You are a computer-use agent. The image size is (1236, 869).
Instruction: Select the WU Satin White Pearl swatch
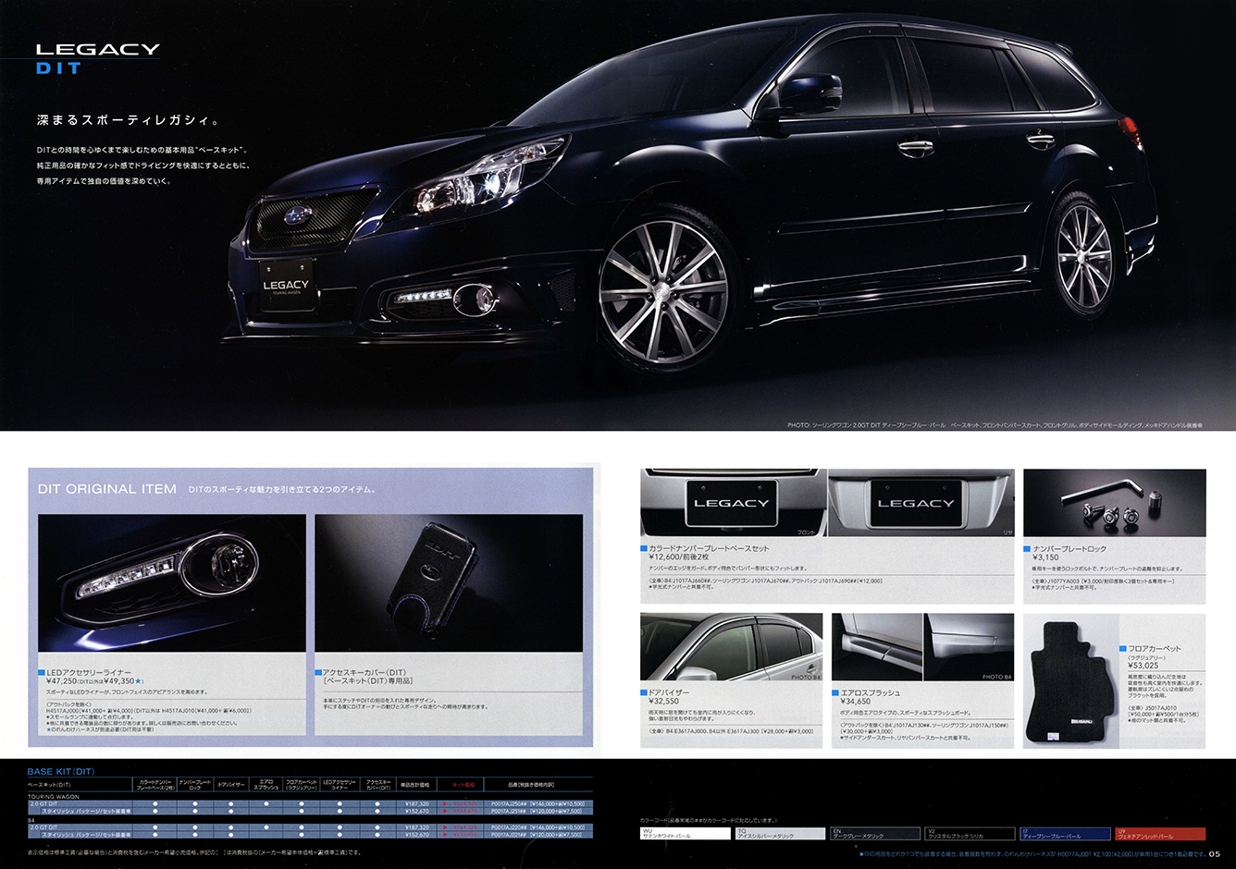686,833
